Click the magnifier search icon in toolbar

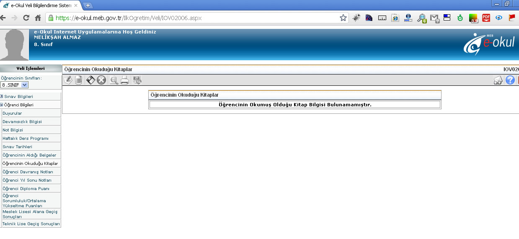pyautogui.click(x=114, y=80)
